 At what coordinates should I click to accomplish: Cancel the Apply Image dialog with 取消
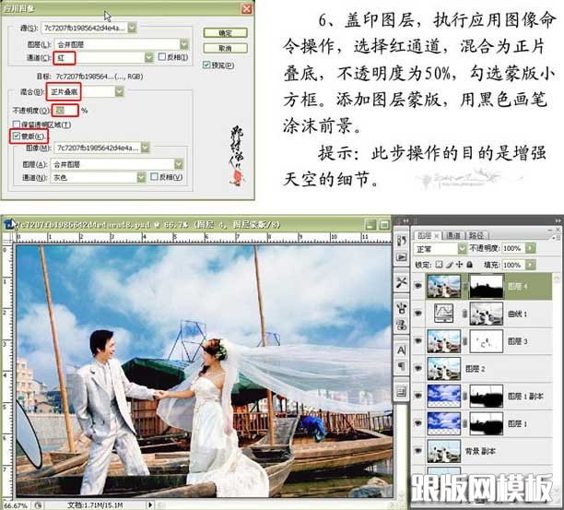click(225, 48)
